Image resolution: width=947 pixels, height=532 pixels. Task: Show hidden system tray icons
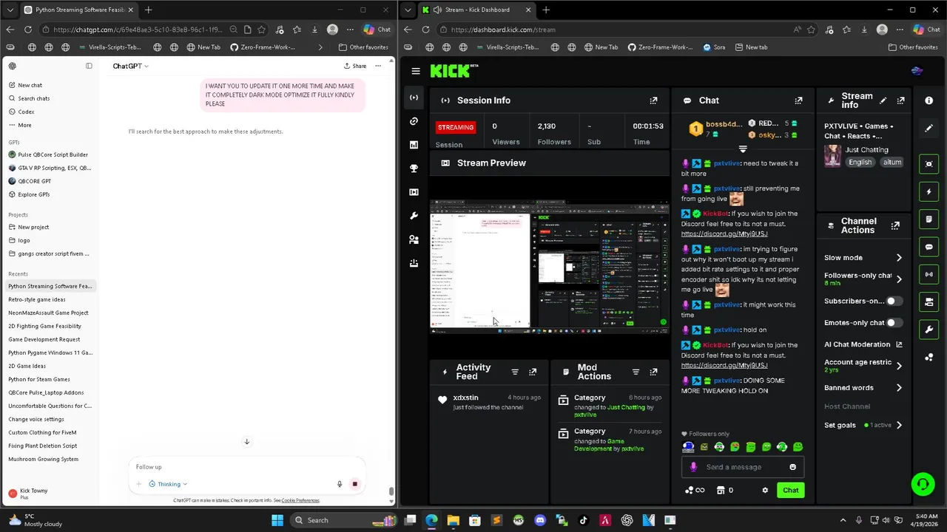pos(843,520)
